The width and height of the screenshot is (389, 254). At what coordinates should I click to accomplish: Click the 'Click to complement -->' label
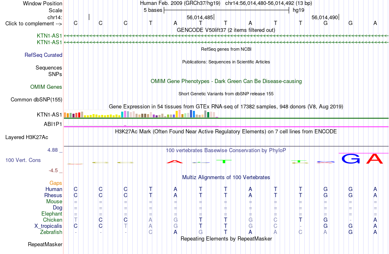coord(34,24)
